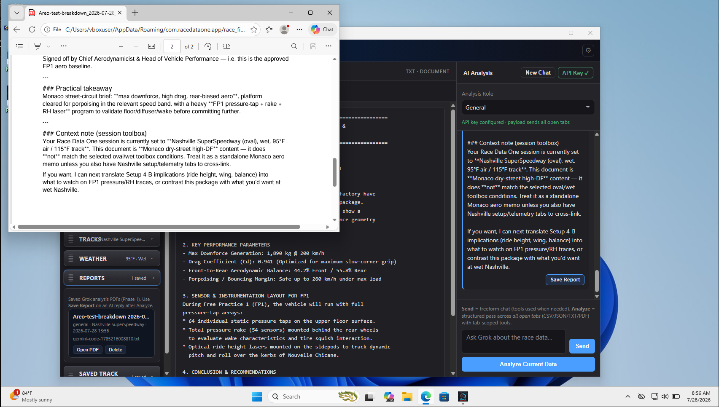Click the PDF vertical scrollbar thumb
Viewport: 719px width, 407px height.
(x=334, y=172)
